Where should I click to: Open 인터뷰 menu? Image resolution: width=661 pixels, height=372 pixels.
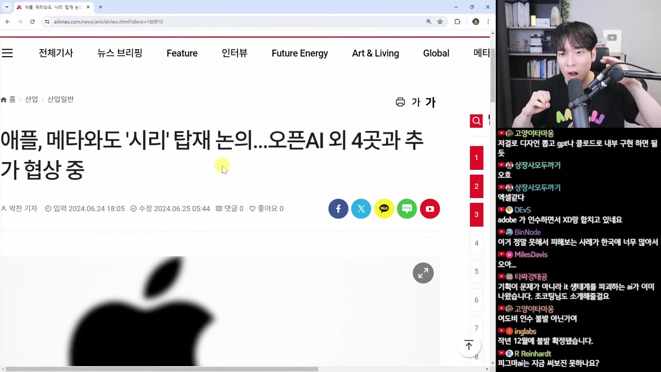pos(235,53)
